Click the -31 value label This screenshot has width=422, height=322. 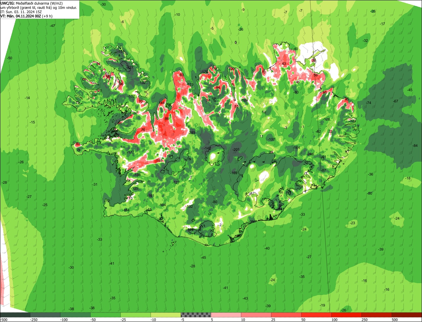tap(95, 184)
